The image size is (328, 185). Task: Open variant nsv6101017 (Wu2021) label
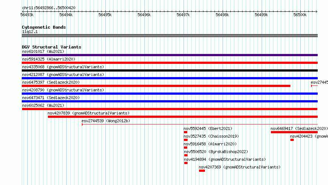(43, 51)
